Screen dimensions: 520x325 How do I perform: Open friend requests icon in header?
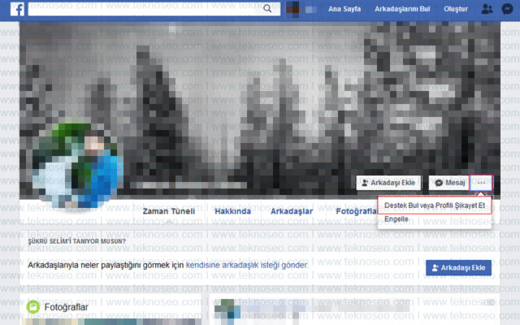487,9
